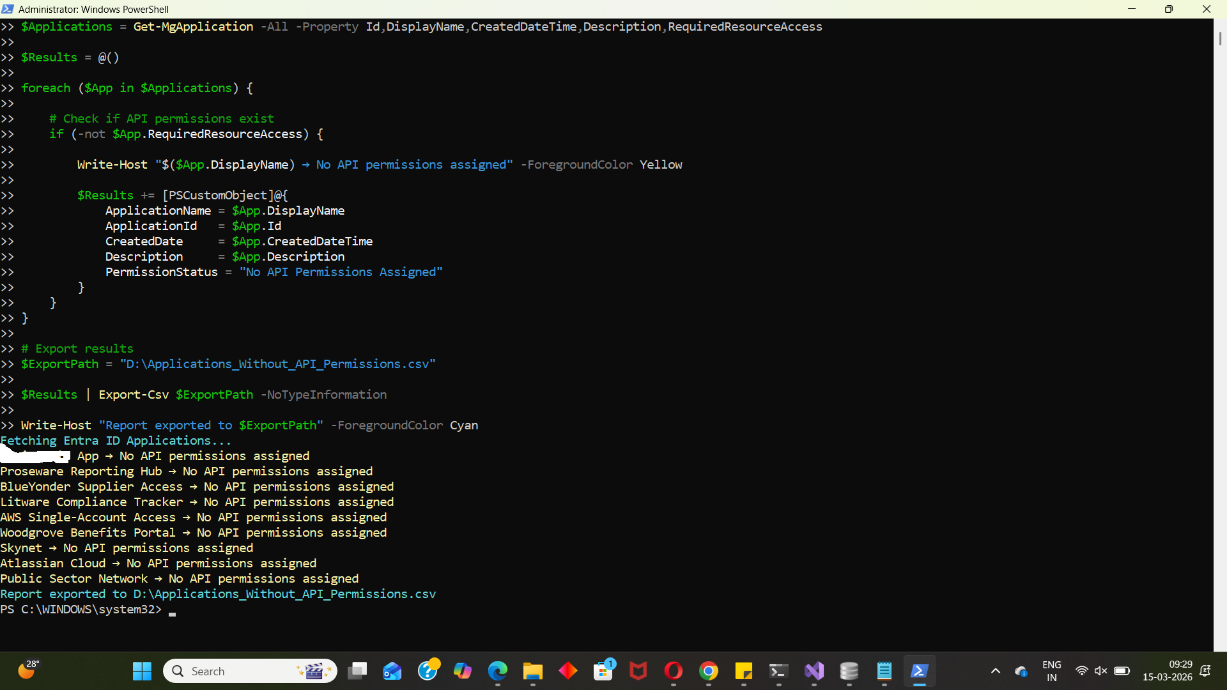Restore down the PowerShell window
Image resolution: width=1227 pixels, height=690 pixels.
coord(1168,9)
